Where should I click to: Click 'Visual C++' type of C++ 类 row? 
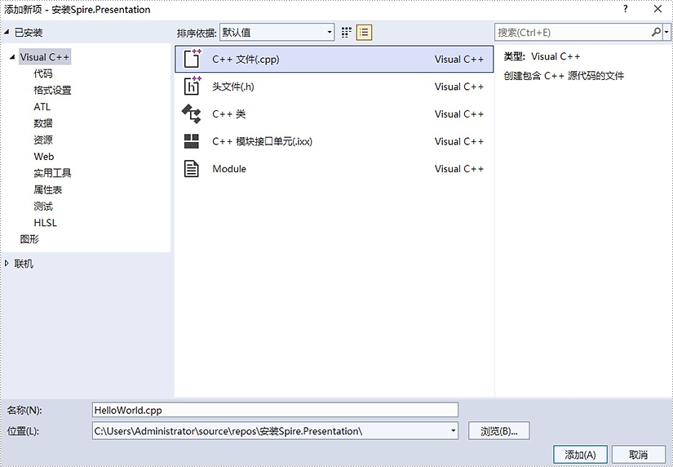(458, 114)
